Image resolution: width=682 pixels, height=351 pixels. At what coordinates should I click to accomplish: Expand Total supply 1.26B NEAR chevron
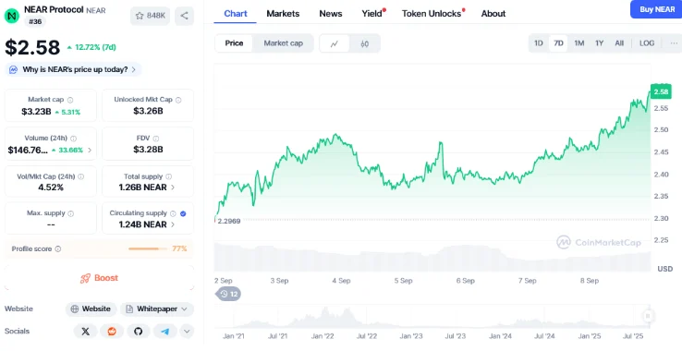coord(173,188)
